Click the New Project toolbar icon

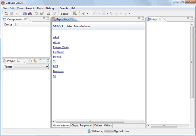tap(6, 14)
